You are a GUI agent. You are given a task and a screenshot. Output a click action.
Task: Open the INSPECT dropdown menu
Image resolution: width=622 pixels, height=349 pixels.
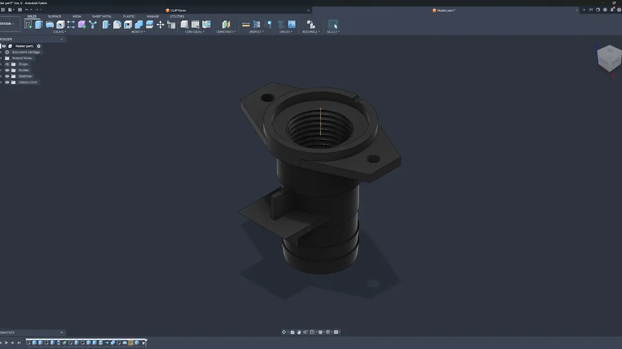point(257,32)
